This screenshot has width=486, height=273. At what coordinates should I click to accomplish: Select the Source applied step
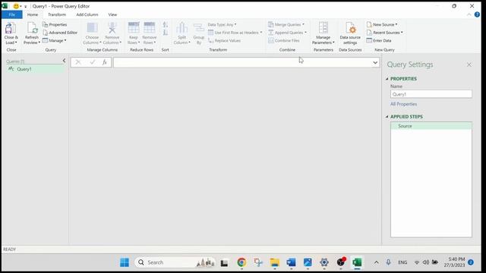[431, 126]
